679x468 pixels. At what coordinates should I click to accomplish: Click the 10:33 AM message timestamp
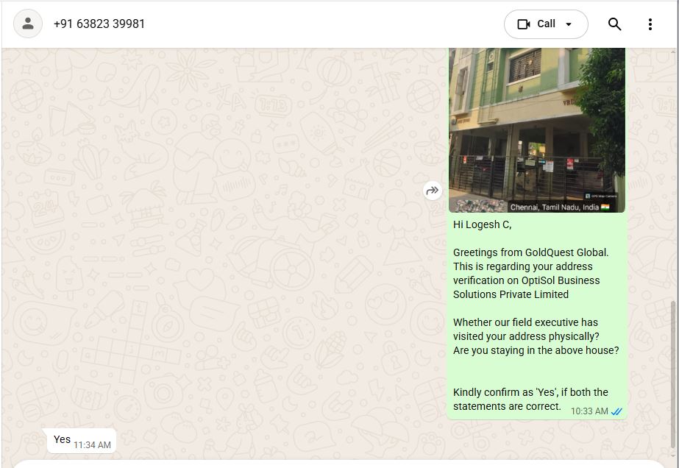589,411
